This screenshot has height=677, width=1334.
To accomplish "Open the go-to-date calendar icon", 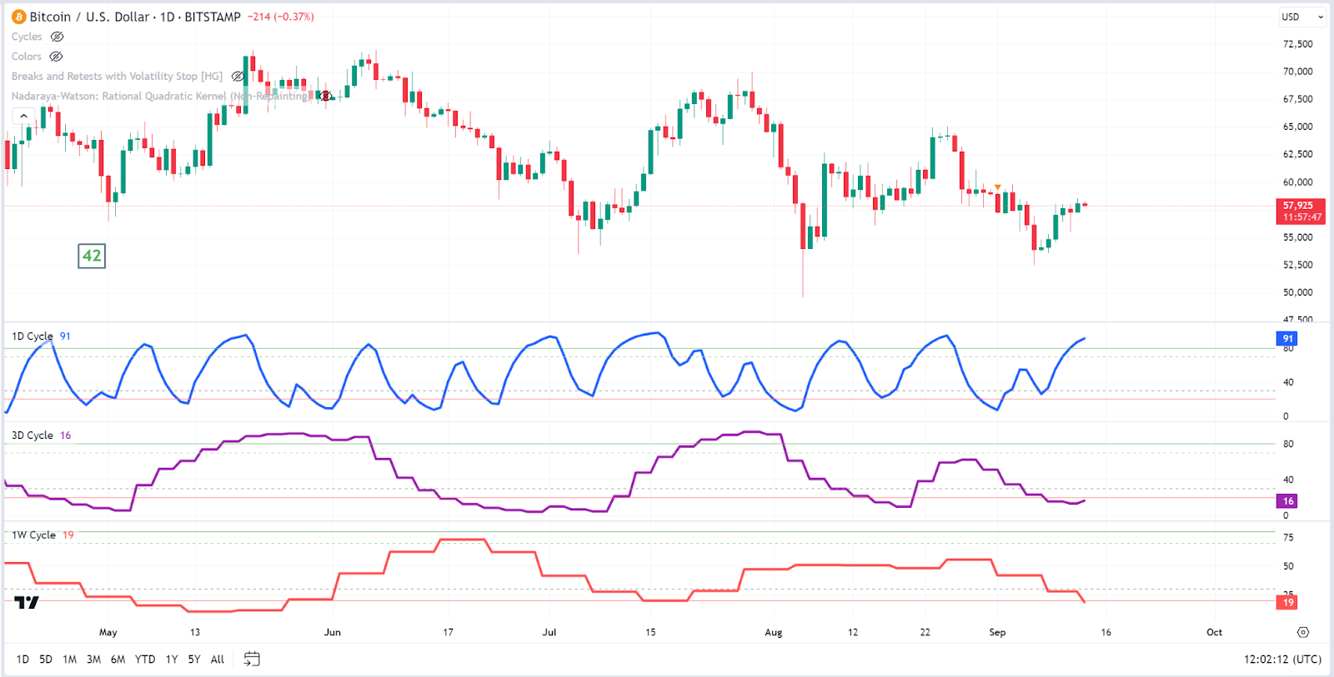I will [252, 659].
